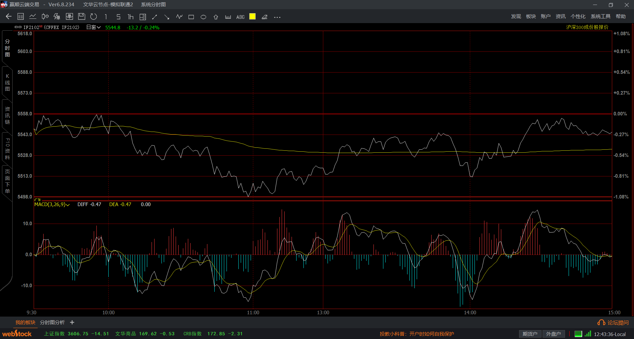Toggle the link icon beside IF2102

click(18, 27)
